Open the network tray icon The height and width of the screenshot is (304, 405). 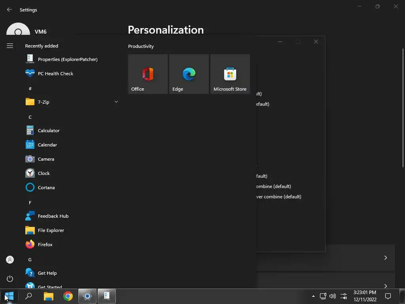(323, 296)
